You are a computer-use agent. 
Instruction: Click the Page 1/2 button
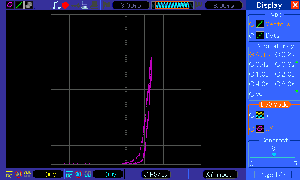[273, 175]
